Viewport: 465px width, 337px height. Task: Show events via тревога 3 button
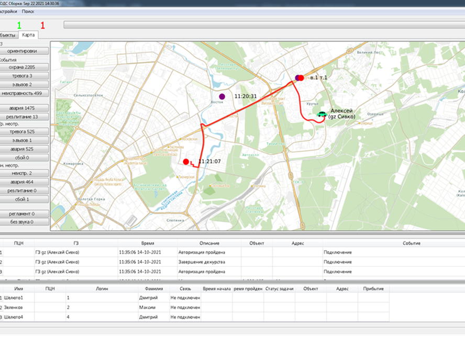point(25,76)
